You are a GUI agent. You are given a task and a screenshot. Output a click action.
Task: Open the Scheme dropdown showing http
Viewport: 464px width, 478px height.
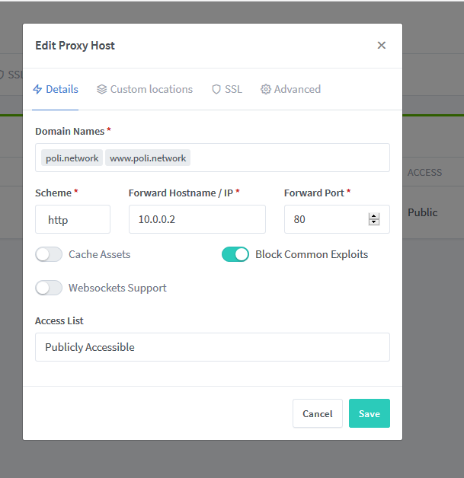72,219
